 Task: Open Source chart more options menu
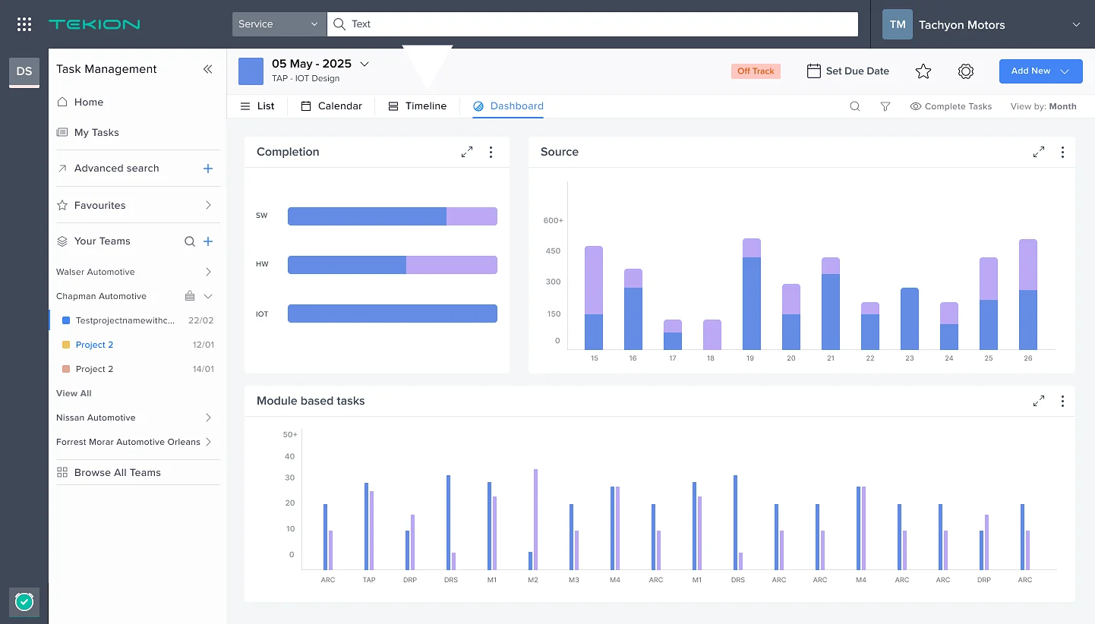pos(1062,152)
